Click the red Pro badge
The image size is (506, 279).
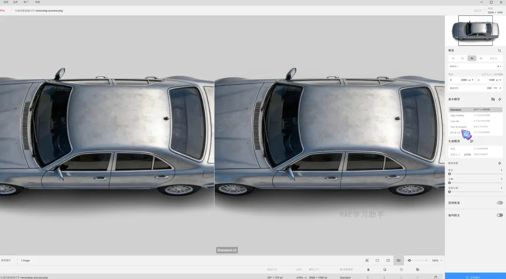coord(3,11)
